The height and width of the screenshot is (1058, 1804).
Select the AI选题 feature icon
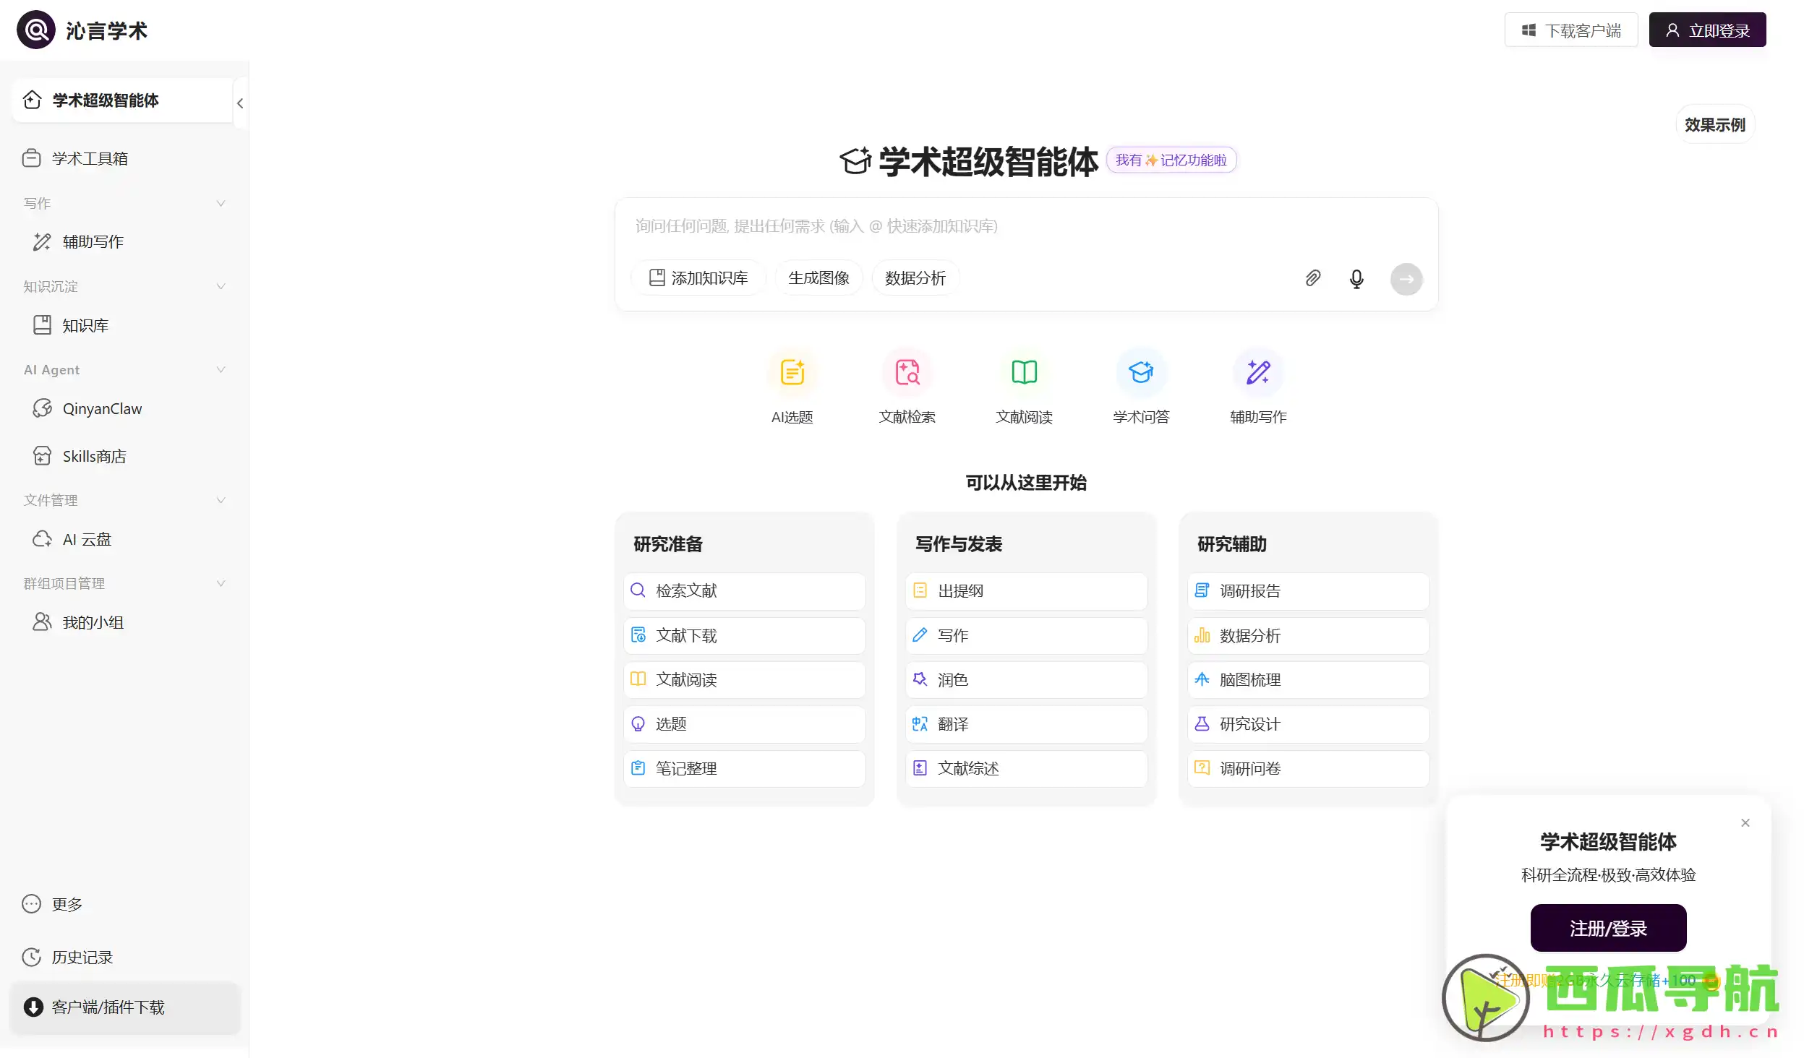click(791, 372)
